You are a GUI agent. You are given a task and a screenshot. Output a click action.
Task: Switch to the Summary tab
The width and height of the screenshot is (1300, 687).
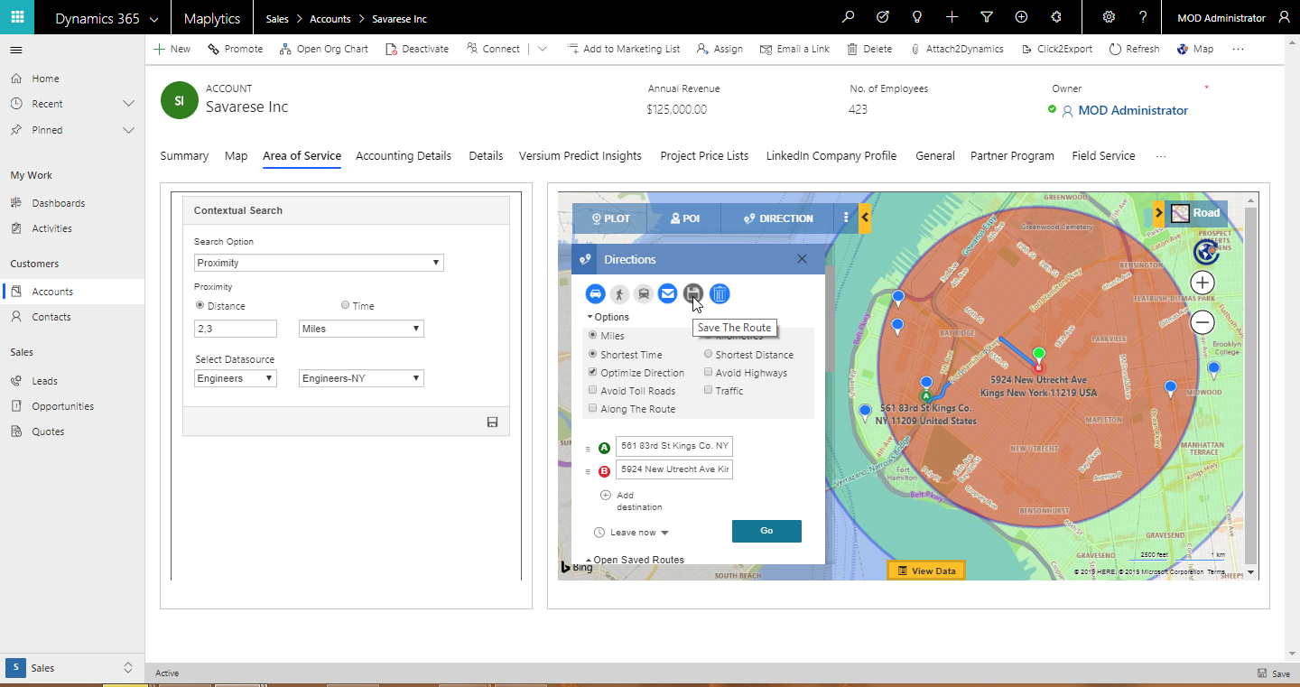click(184, 156)
